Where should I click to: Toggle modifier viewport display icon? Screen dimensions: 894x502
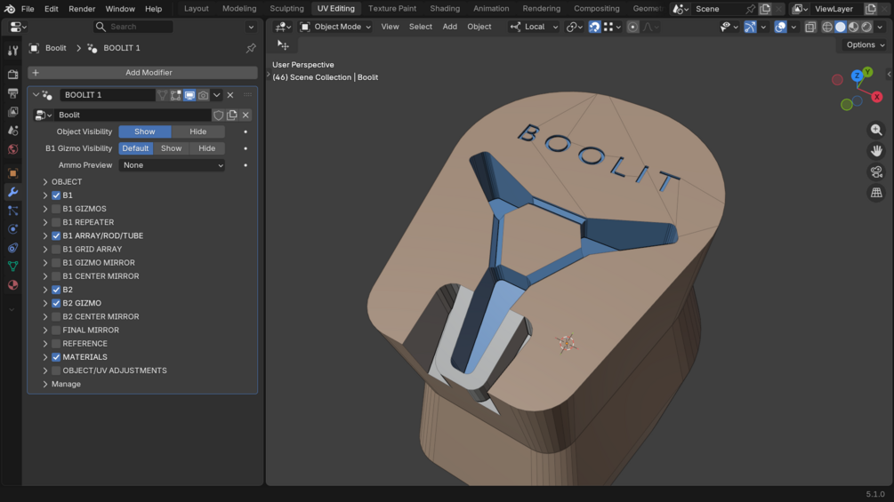189,95
